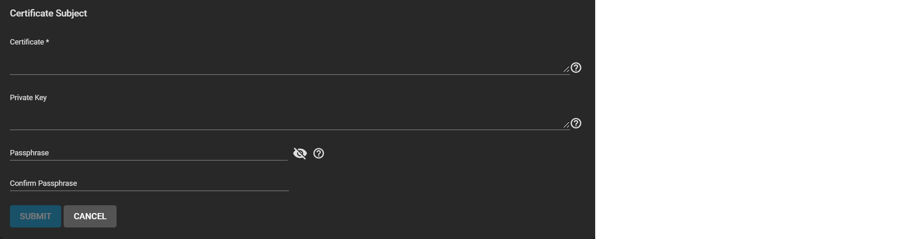Select the Passphrase input field

[149, 153]
